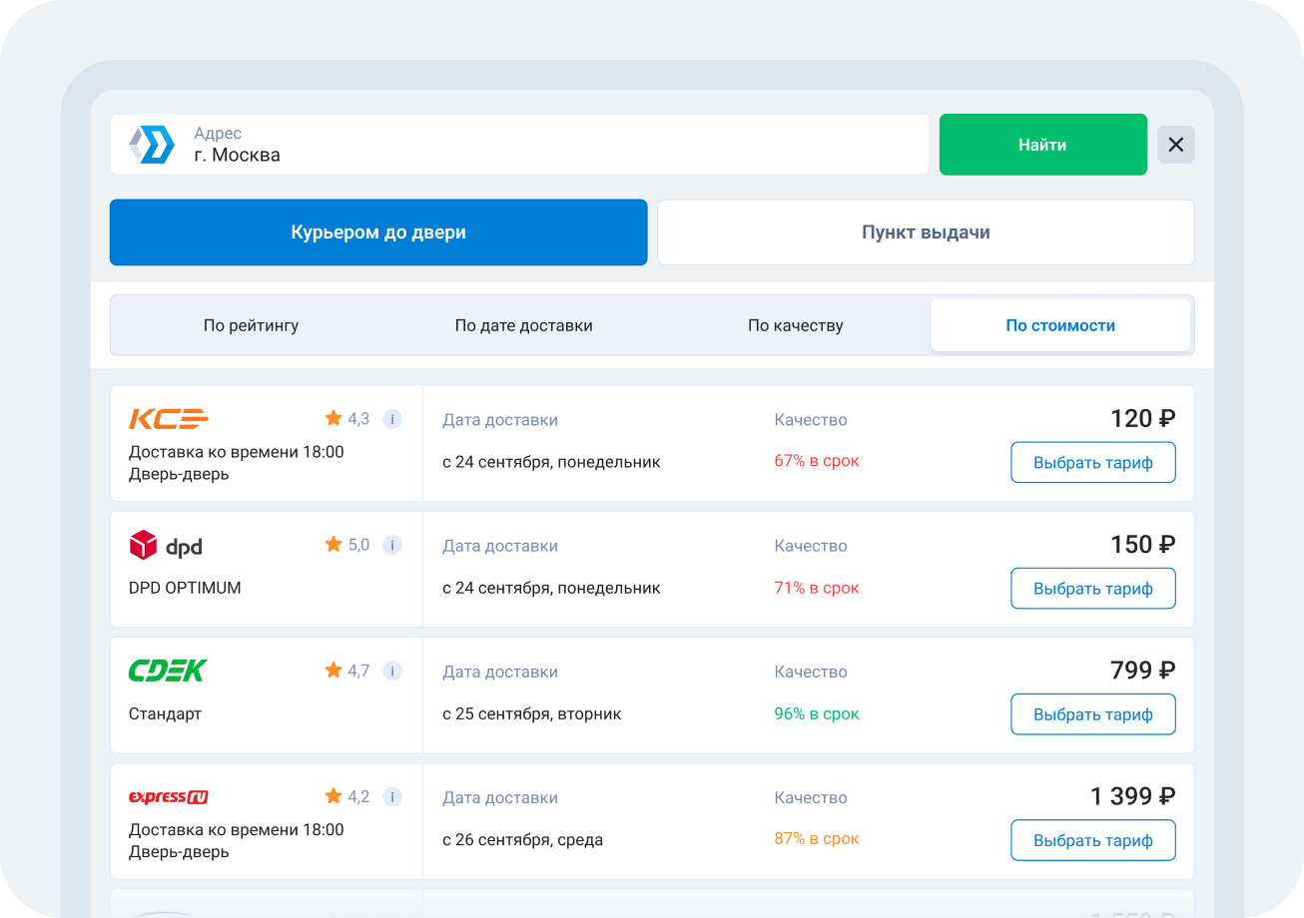
Task: Choose the Express.ru tariff for 1 399 ₽
Action: point(1093,840)
